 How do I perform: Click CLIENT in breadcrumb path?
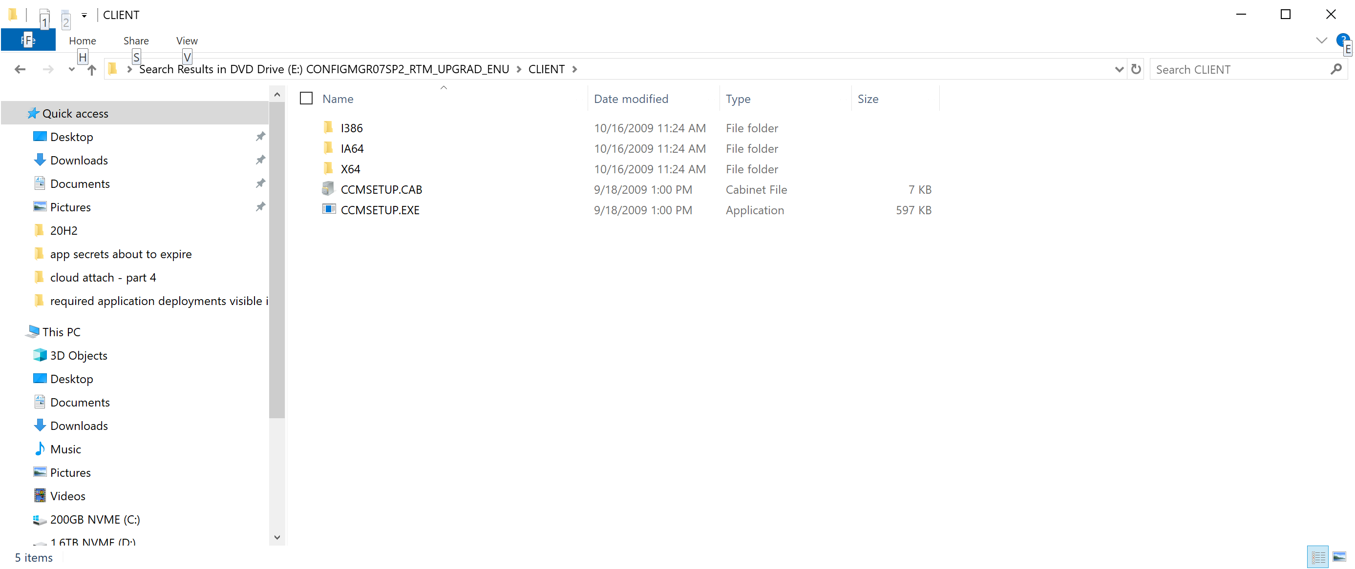[x=547, y=69]
